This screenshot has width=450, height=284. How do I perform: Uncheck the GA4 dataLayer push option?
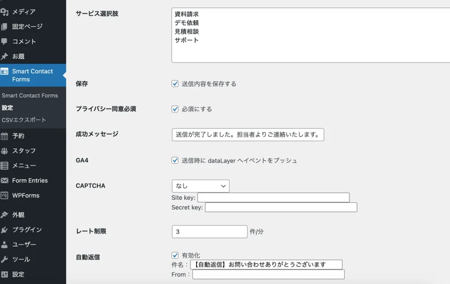click(175, 160)
